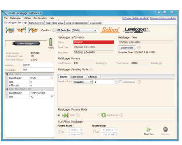Open the Utilities menu

(27, 18)
